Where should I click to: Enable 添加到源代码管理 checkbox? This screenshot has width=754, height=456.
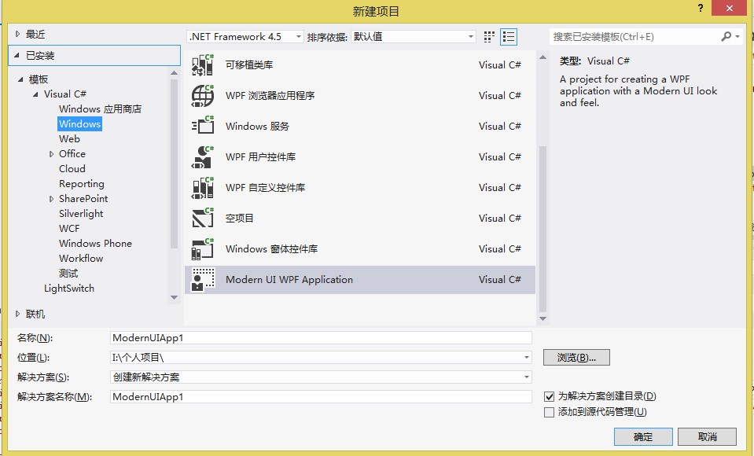coord(550,412)
